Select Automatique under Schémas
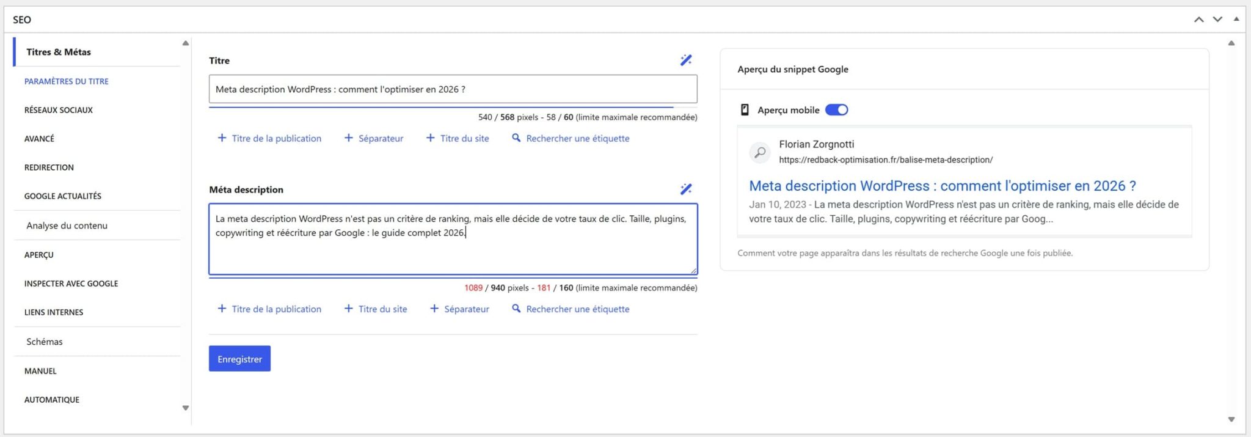 click(x=52, y=400)
